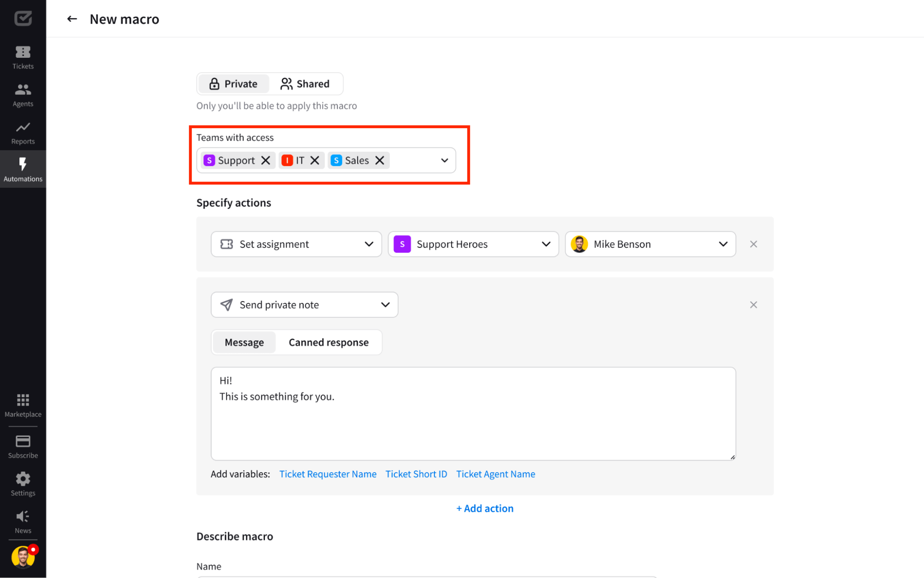
Task: Click the Describe macro heading
Action: [235, 536]
